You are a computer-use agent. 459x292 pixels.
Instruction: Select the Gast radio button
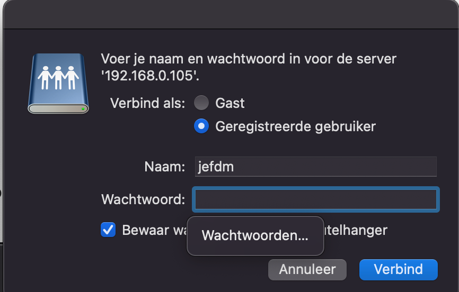pos(201,103)
